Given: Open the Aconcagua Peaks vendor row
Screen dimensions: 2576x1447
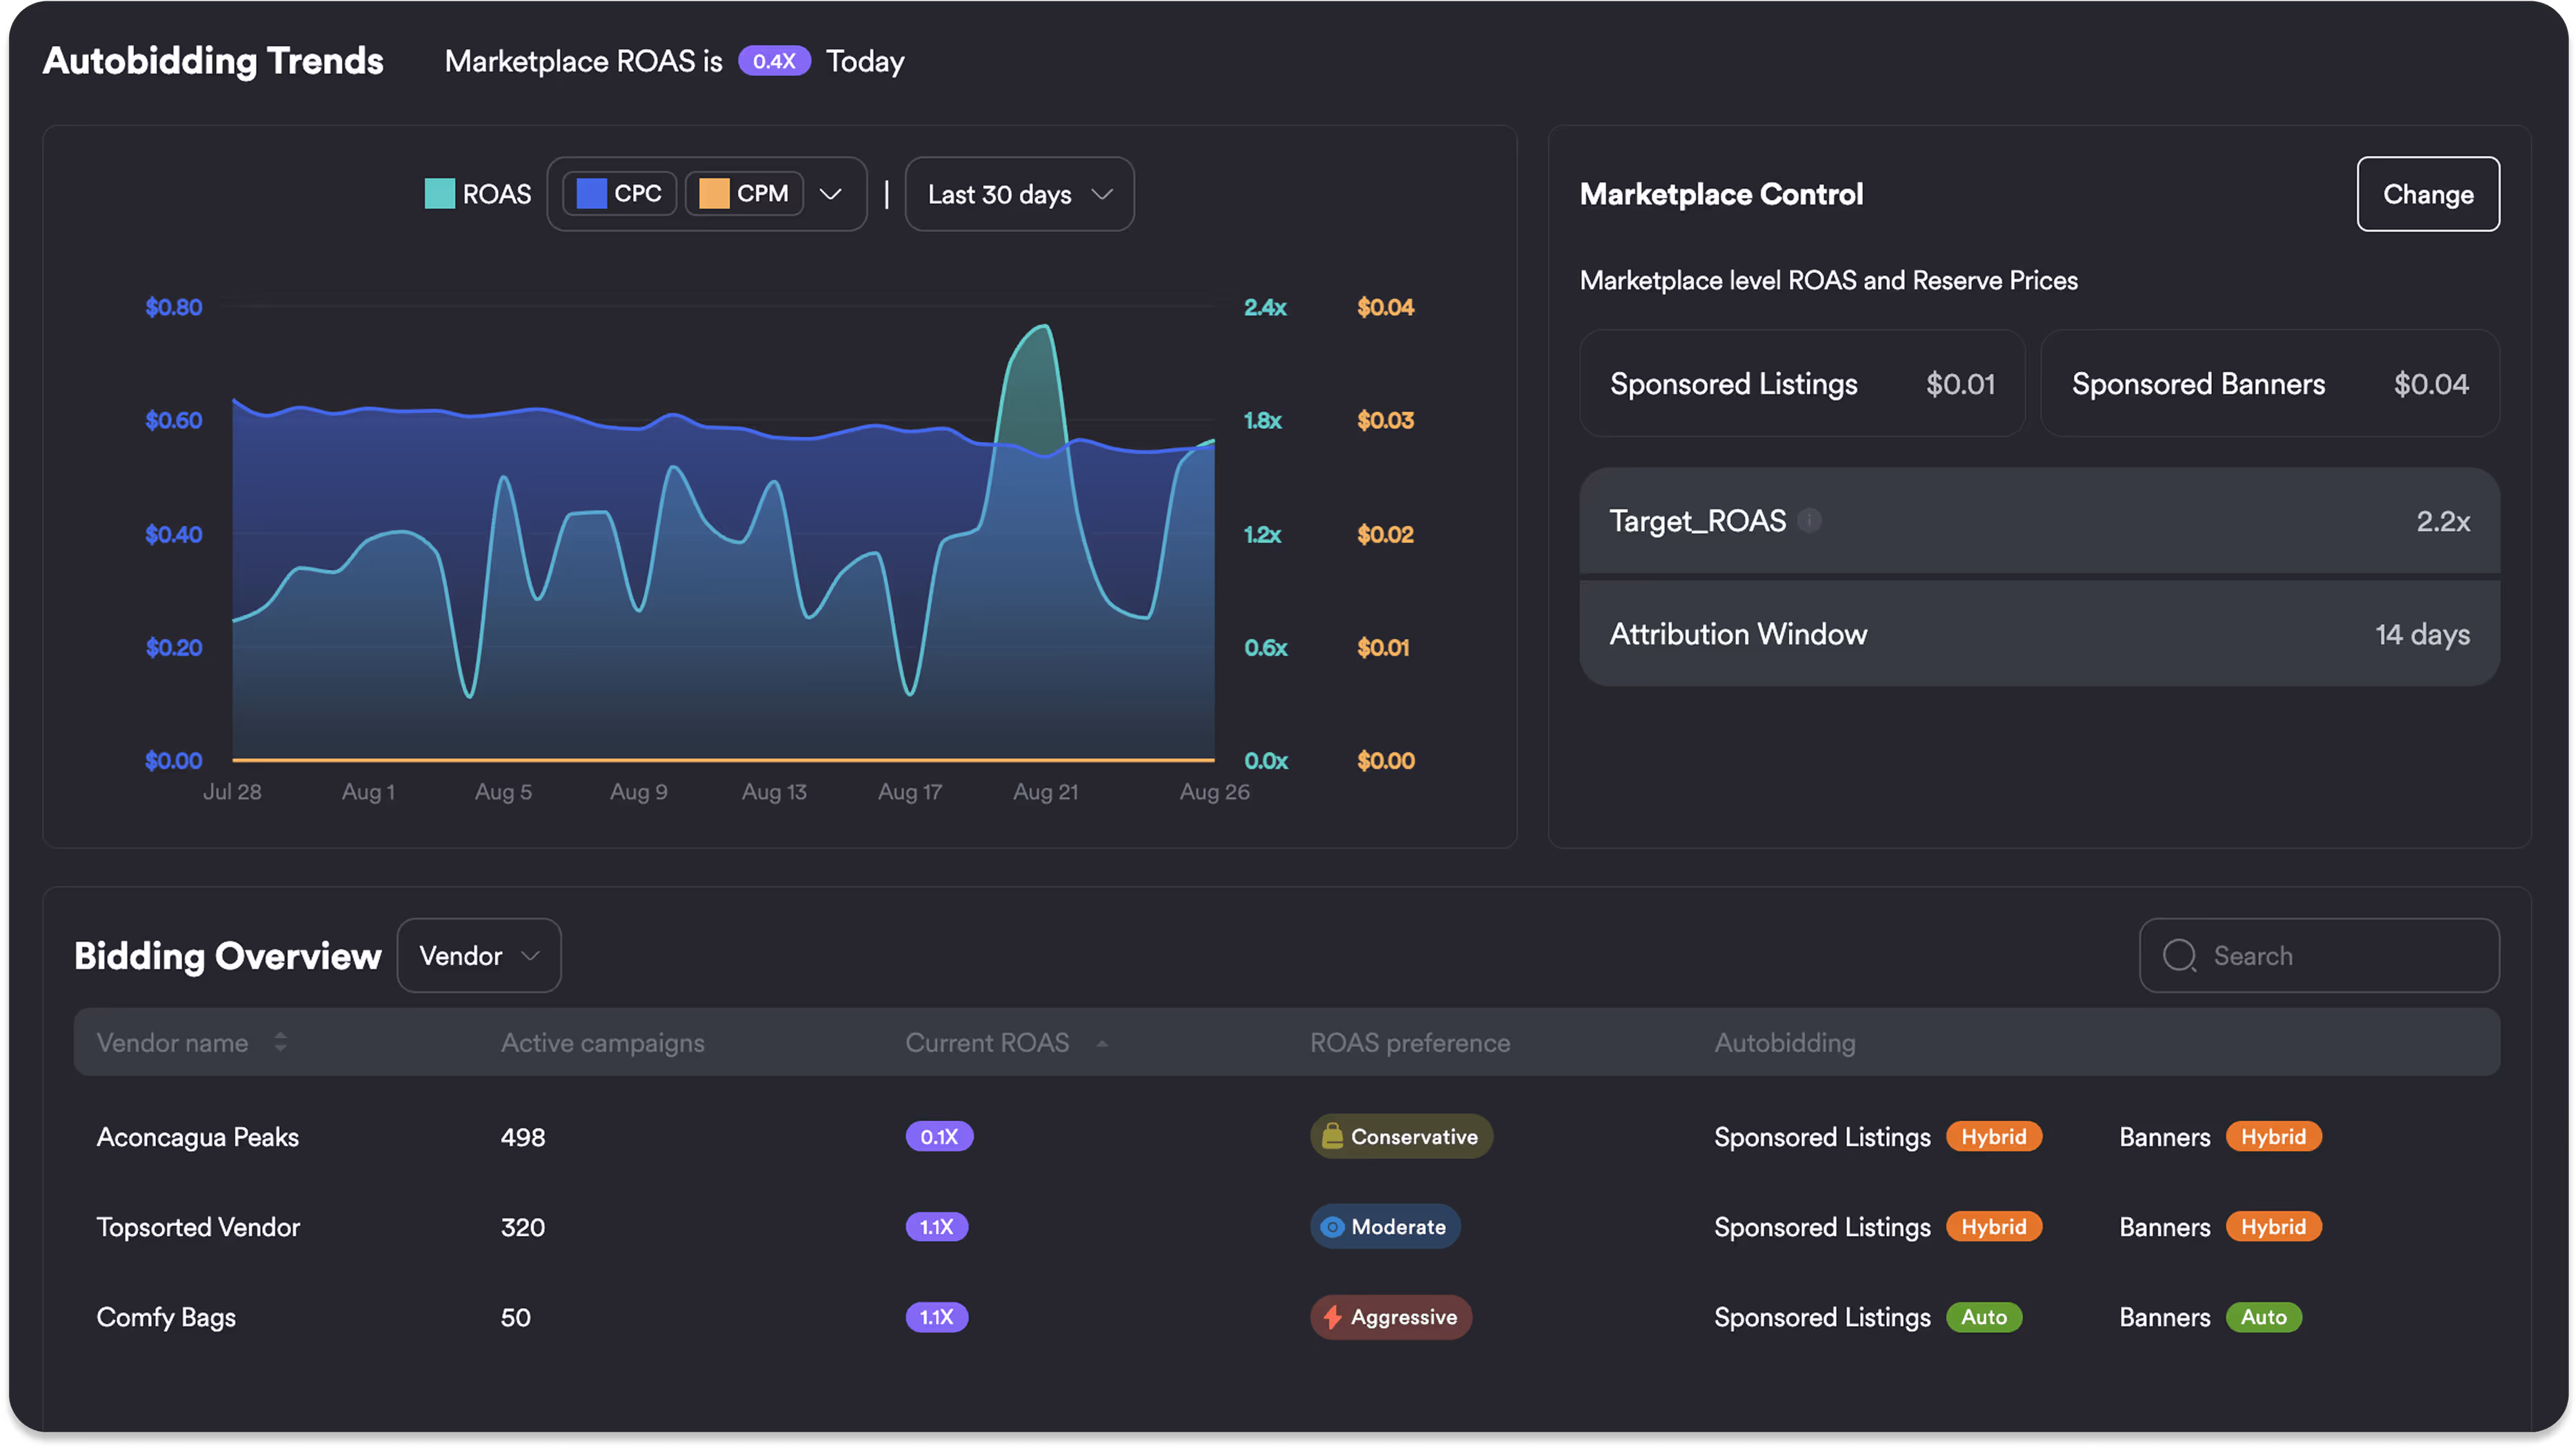Looking at the screenshot, I should (198, 1137).
